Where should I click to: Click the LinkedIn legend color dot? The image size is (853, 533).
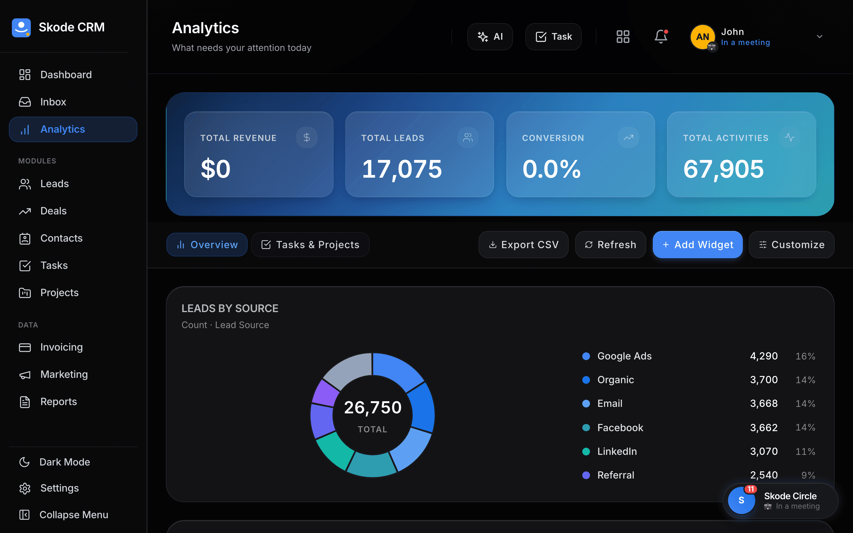pos(586,452)
